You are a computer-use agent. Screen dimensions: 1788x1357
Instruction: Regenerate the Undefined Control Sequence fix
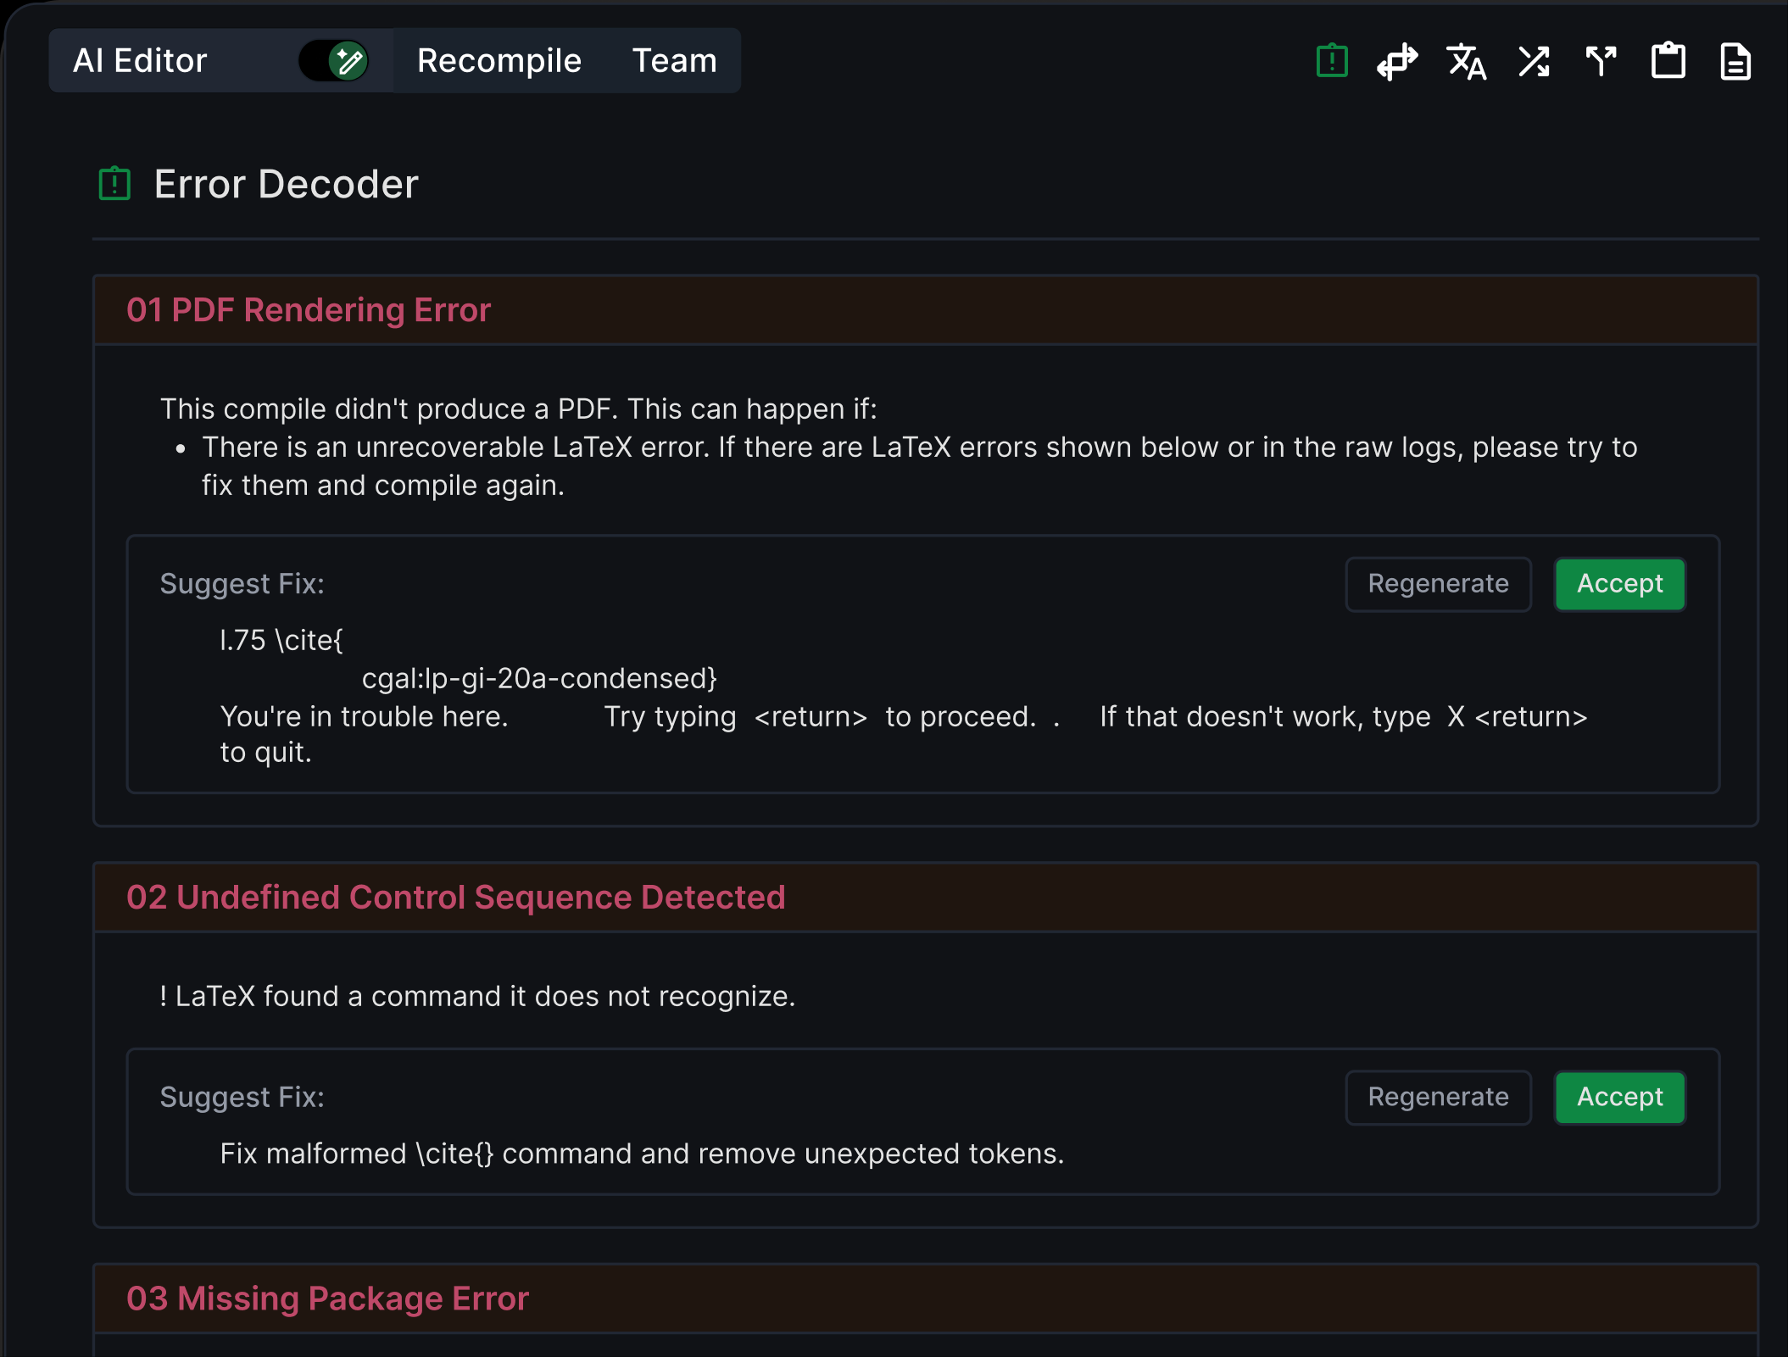point(1438,1098)
